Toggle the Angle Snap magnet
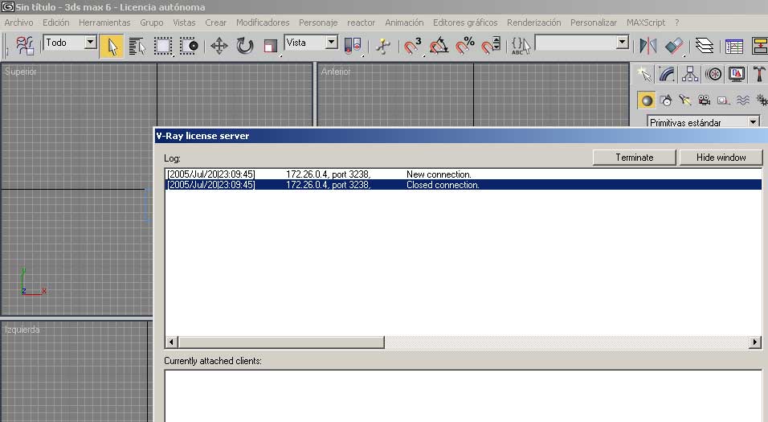This screenshot has height=422, width=768. 439,47
